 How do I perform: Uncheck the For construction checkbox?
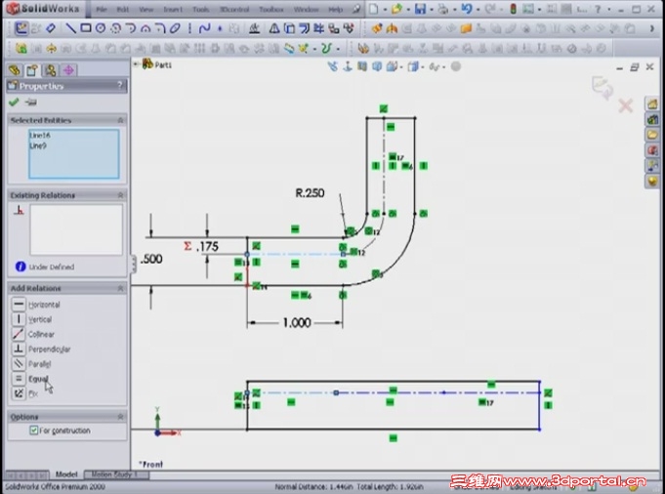click(x=34, y=431)
